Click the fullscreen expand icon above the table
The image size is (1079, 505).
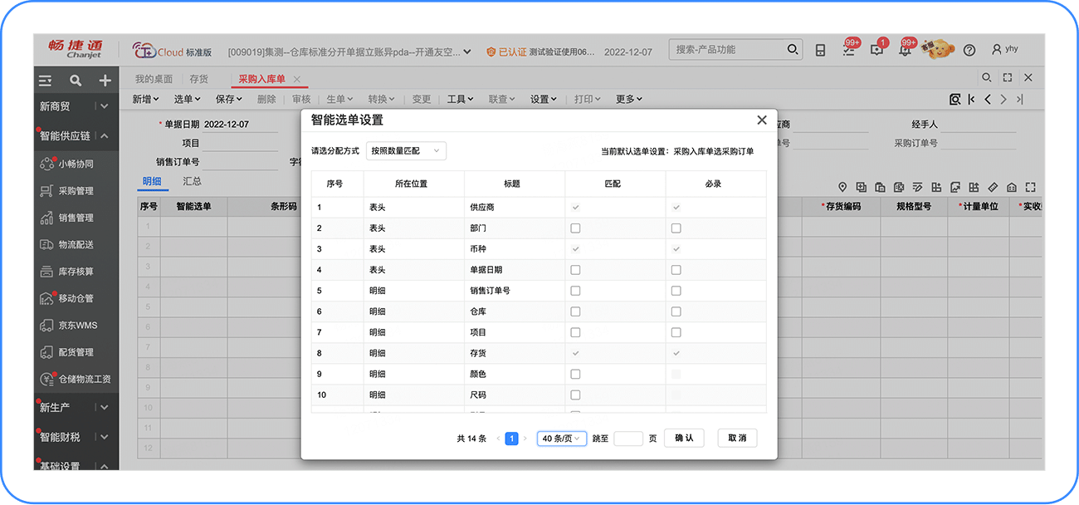(1030, 188)
